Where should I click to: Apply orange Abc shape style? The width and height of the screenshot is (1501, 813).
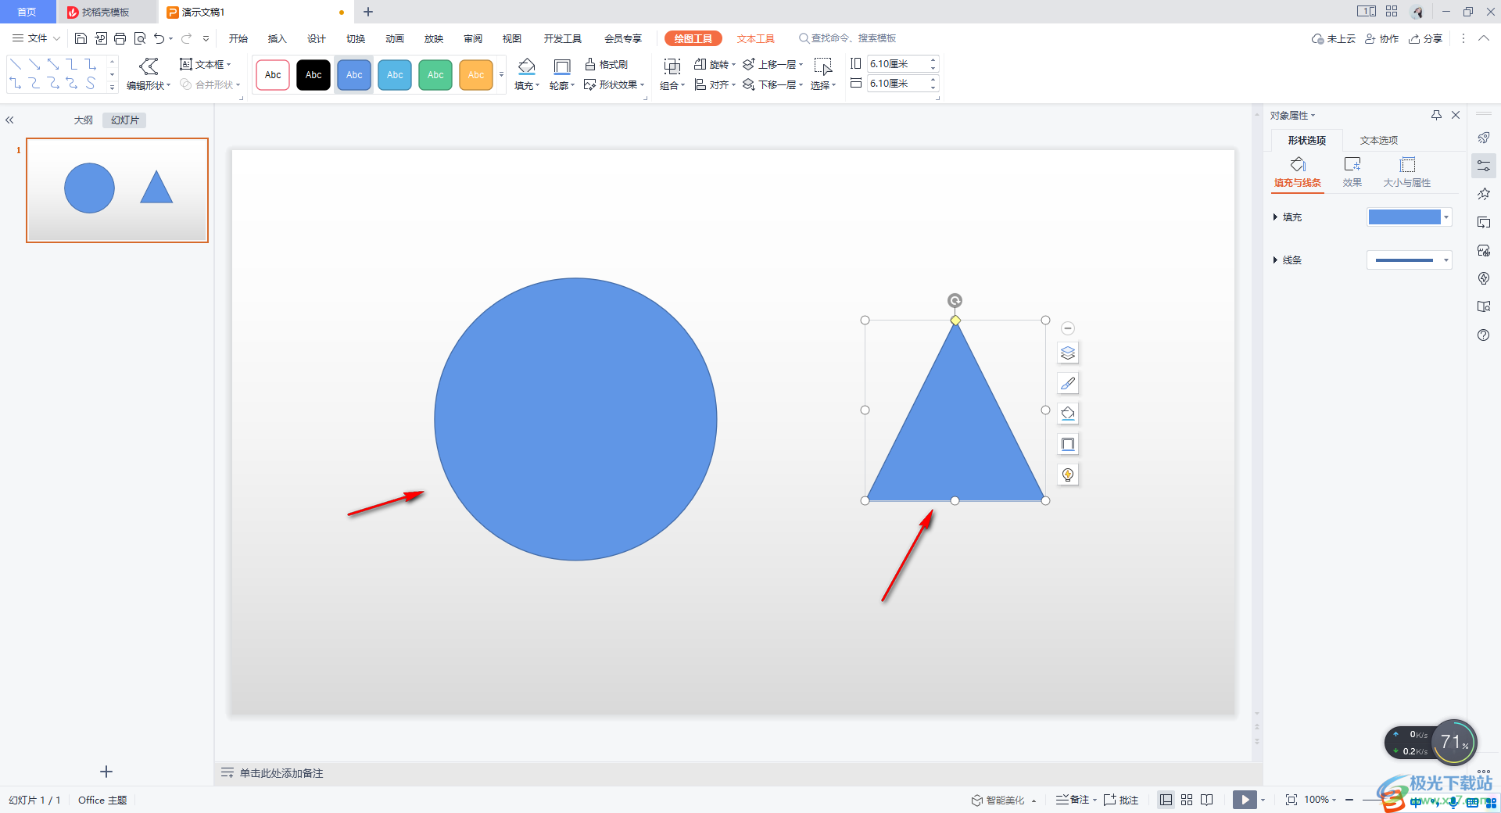(476, 75)
